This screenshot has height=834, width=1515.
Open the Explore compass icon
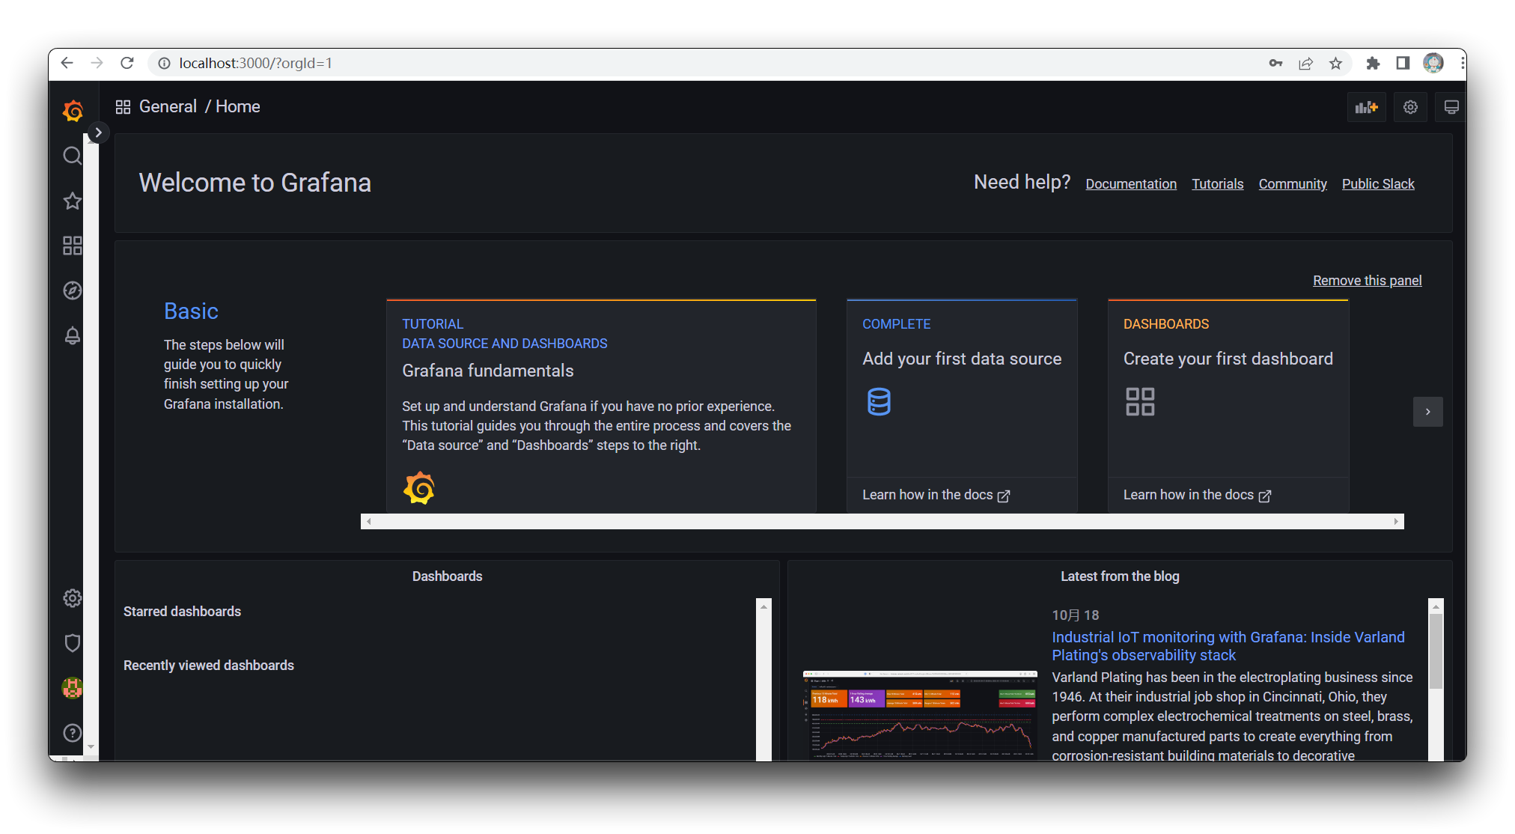(x=72, y=290)
